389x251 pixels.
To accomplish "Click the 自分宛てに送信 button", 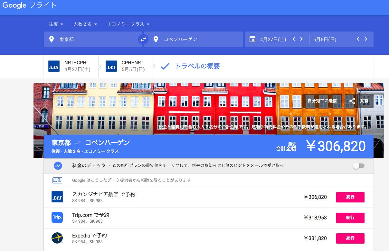I will point(322,101).
